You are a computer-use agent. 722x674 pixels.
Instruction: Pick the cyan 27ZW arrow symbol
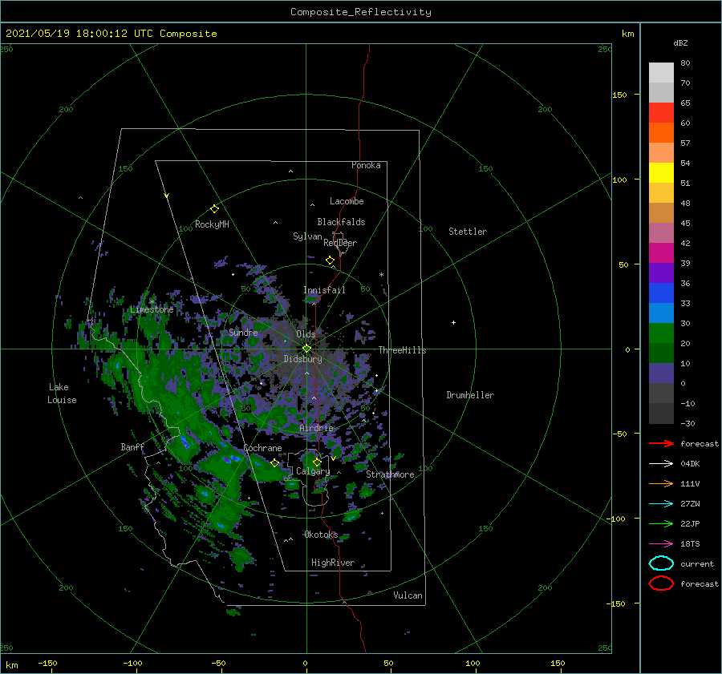[x=661, y=504]
